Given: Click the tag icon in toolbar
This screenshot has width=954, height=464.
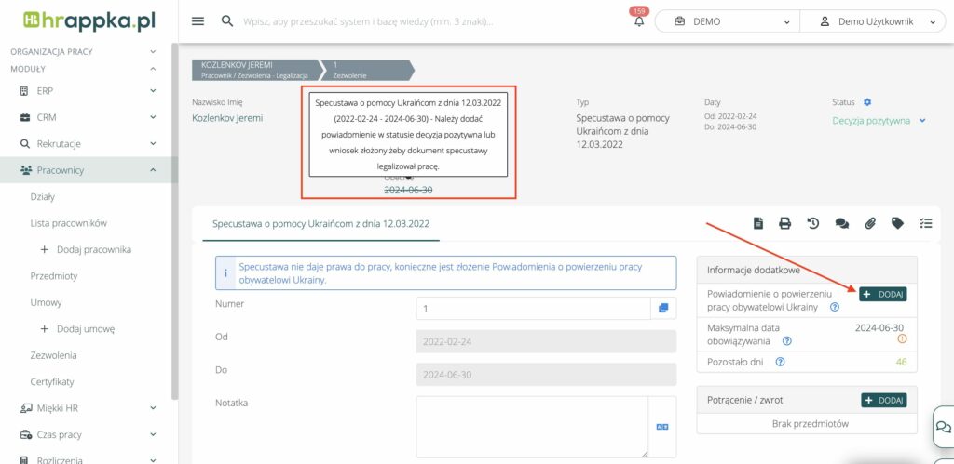Looking at the screenshot, I should pyautogui.click(x=897, y=223).
